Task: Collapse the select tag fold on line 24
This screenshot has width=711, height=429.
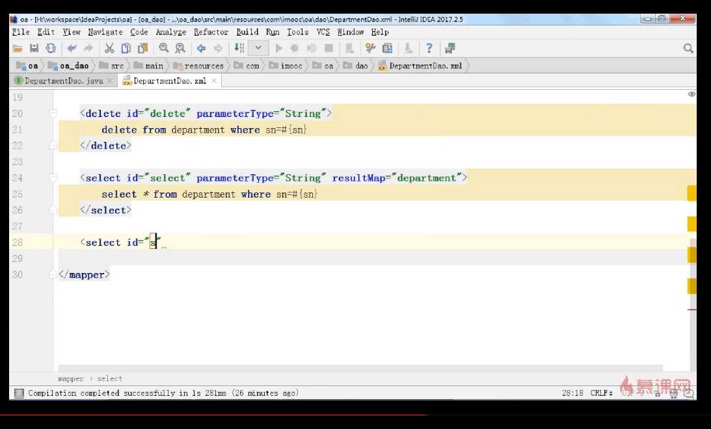Action: coord(53,177)
